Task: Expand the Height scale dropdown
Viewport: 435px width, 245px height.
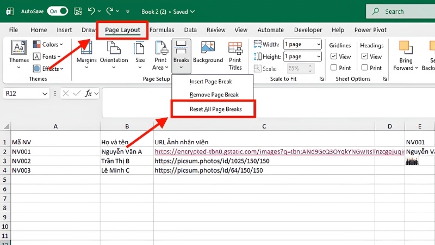Action: tap(319, 57)
